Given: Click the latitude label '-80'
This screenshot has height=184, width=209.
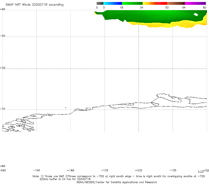Looking at the screenshot, I should (x=3, y=166).
